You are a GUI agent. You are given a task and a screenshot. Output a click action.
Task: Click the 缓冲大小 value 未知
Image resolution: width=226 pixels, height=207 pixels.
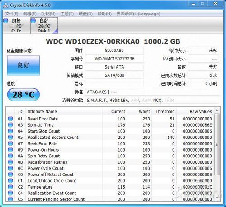pyautogui.click(x=203, y=51)
